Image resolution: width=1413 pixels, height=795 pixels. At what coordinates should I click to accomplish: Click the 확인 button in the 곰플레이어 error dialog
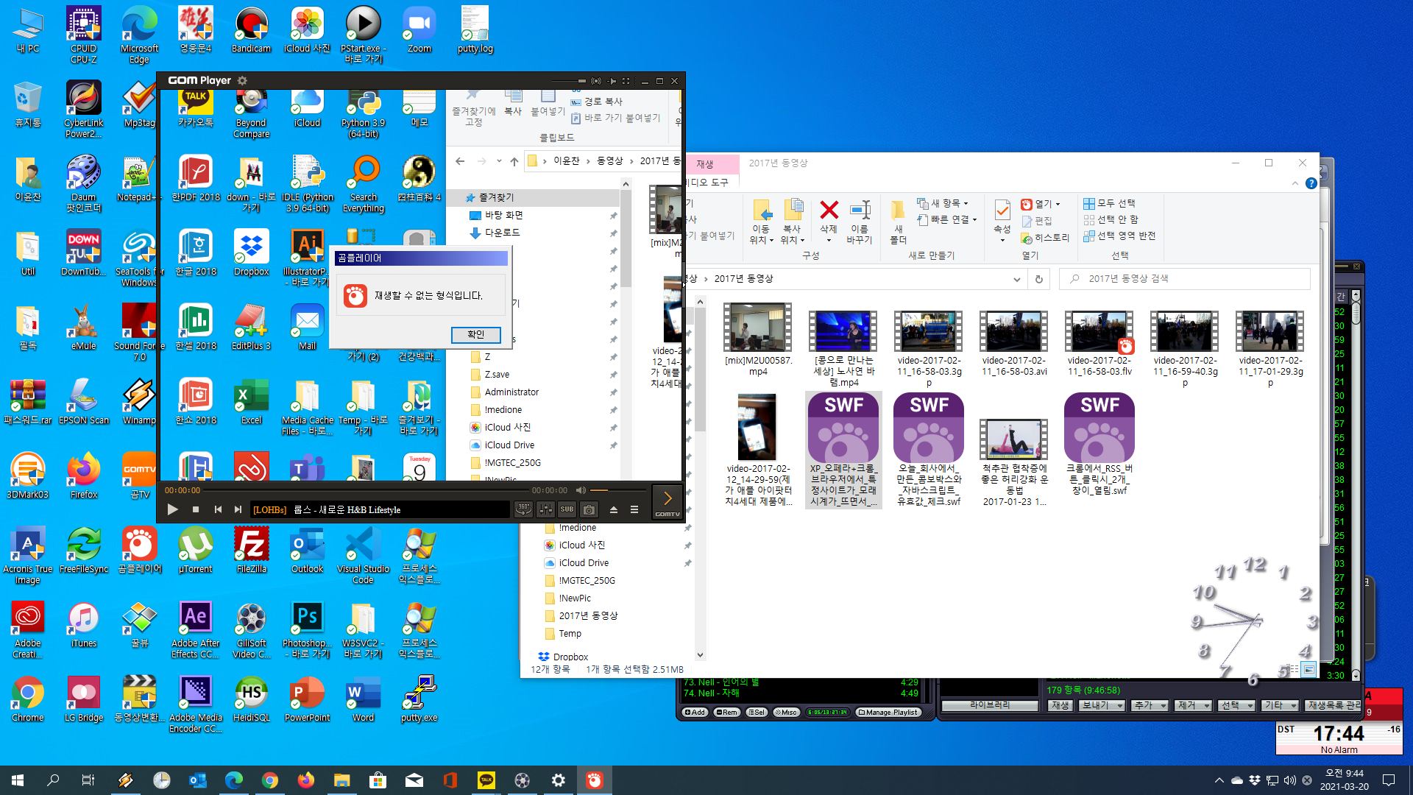pos(475,334)
